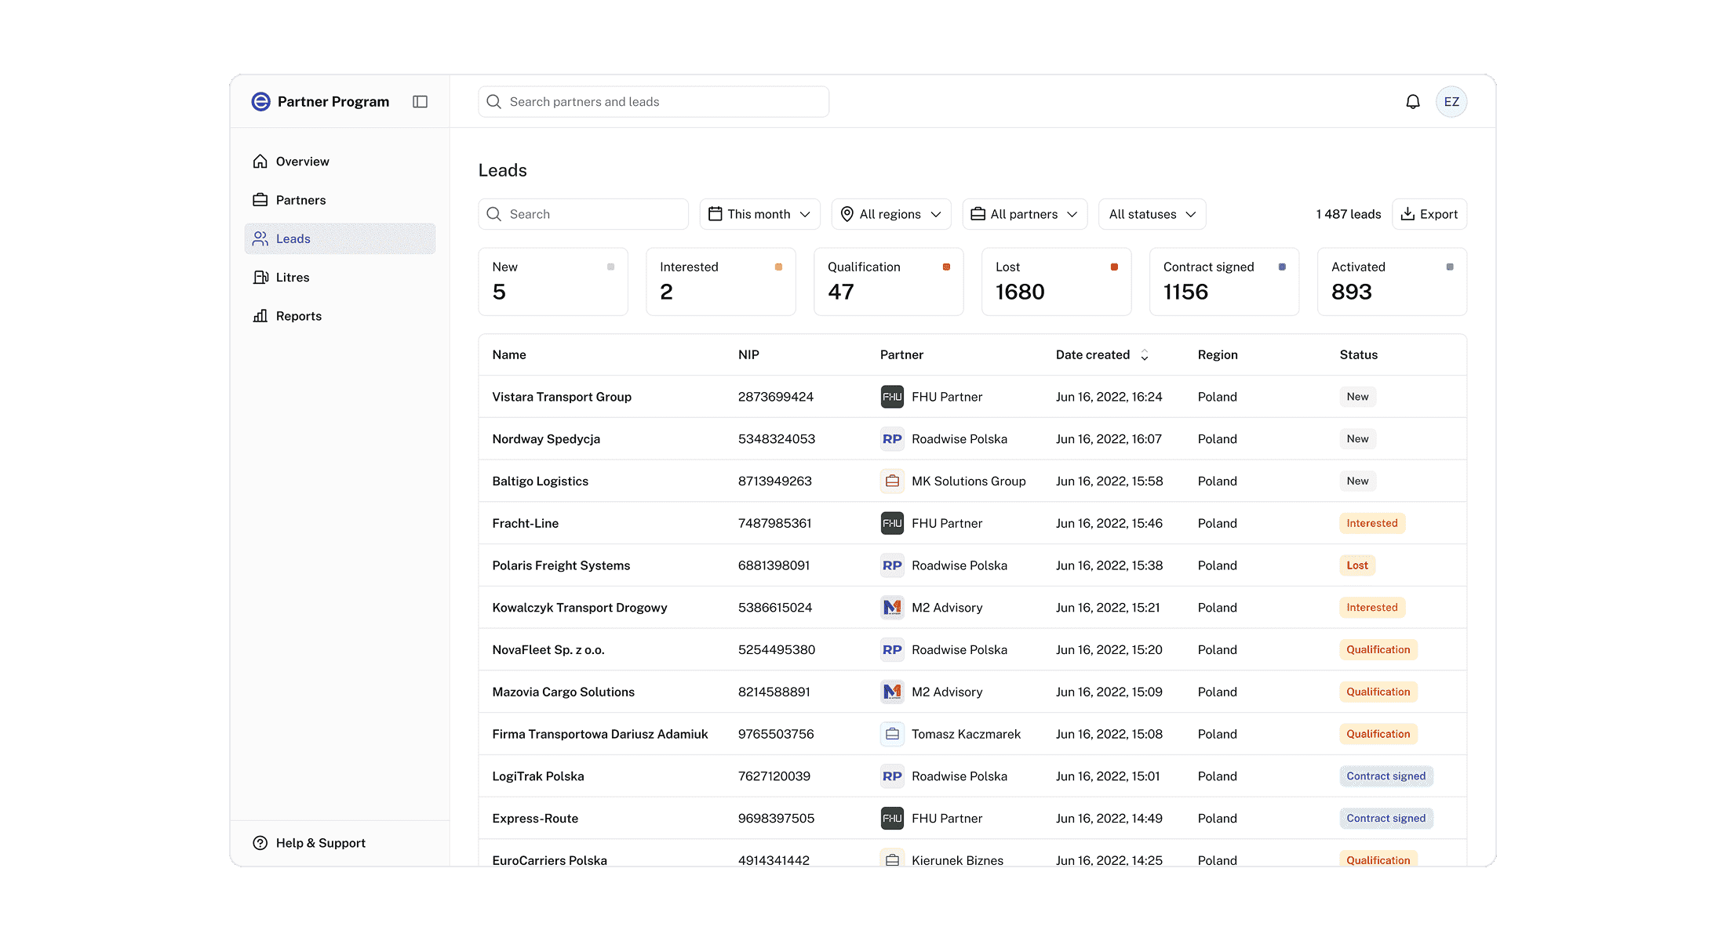The width and height of the screenshot is (1726, 941).
Task: Click the EZ user avatar
Action: 1451,102
